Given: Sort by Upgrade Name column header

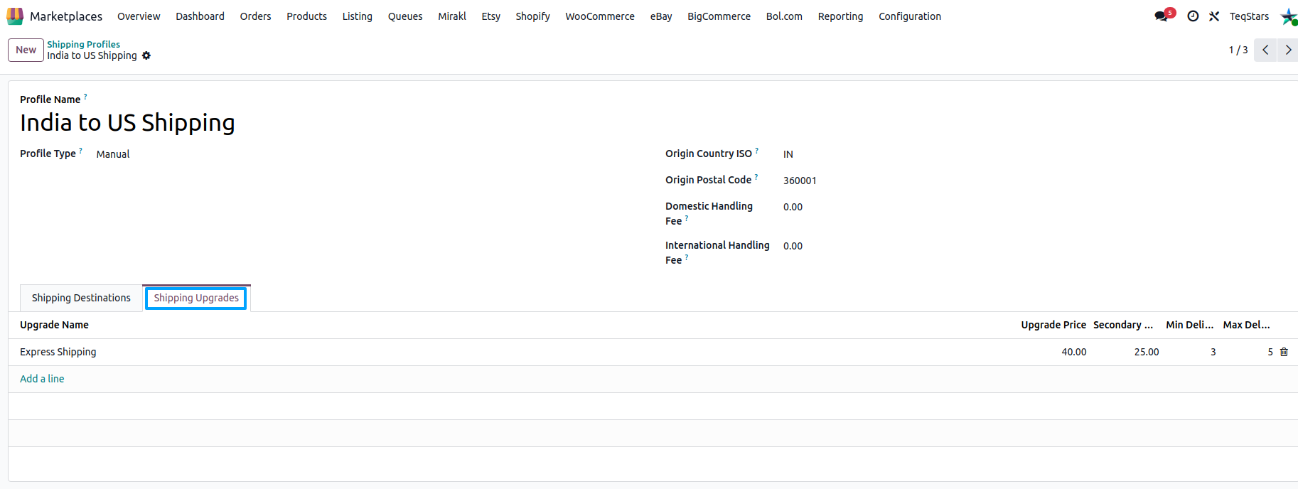Looking at the screenshot, I should click(x=54, y=325).
